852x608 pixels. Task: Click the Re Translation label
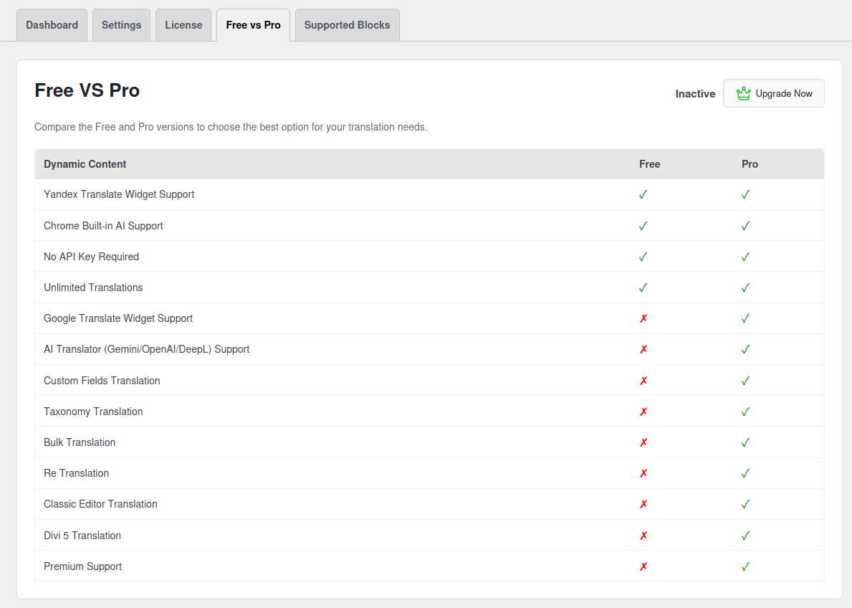[x=77, y=474]
